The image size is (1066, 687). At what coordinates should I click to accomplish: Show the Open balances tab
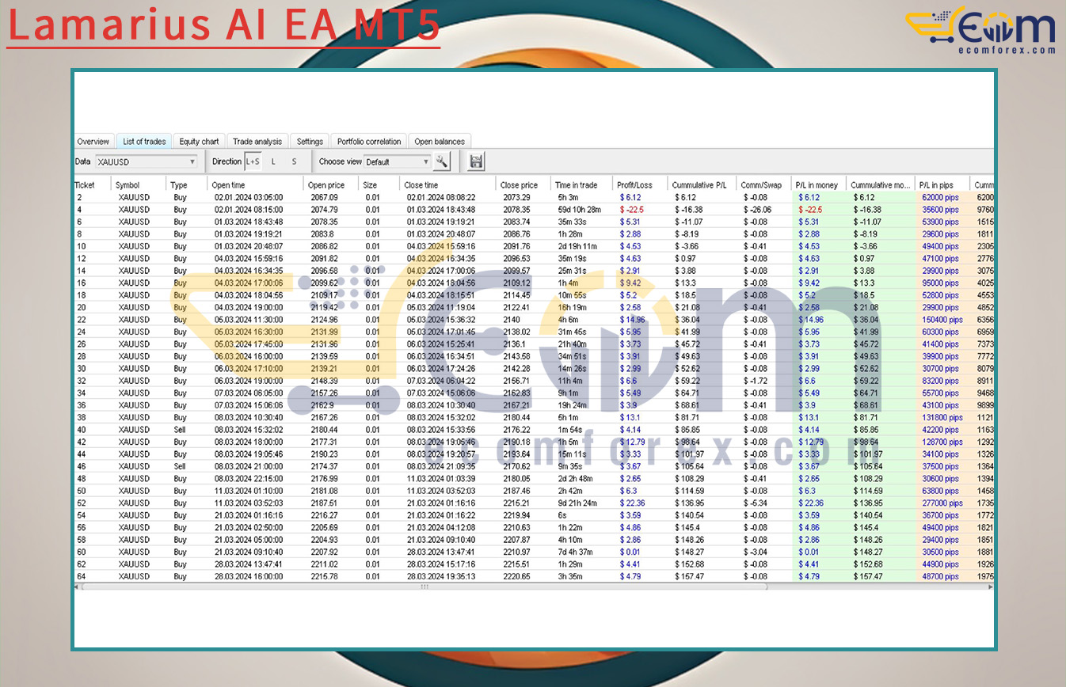pyautogui.click(x=440, y=142)
